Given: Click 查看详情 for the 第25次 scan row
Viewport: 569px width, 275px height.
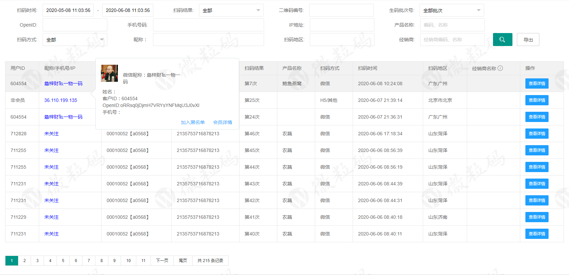Looking at the screenshot, I should pos(537,100).
